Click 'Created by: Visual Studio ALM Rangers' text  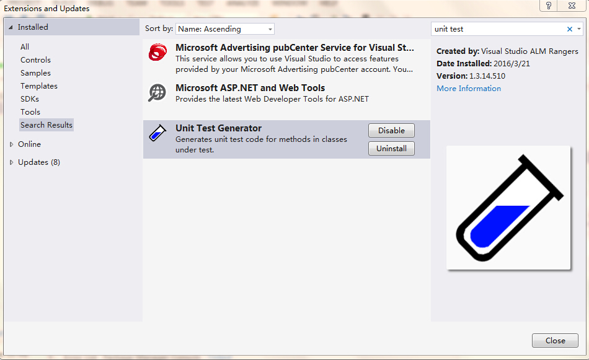click(x=507, y=51)
